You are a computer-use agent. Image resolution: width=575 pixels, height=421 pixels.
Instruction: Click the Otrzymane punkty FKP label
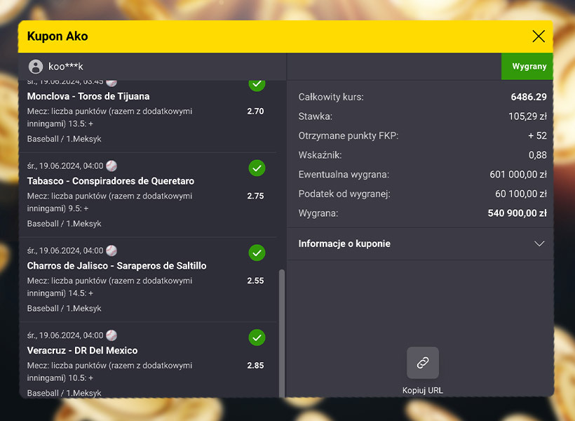tap(349, 136)
